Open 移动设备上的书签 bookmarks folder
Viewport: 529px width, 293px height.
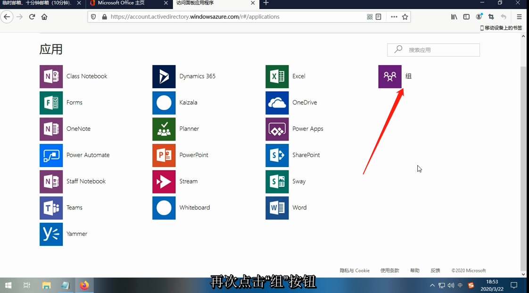pyautogui.click(x=501, y=28)
